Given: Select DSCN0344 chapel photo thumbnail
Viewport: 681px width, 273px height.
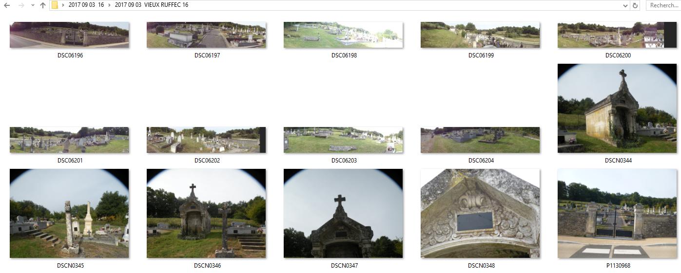Looking at the screenshot, I should click(617, 108).
